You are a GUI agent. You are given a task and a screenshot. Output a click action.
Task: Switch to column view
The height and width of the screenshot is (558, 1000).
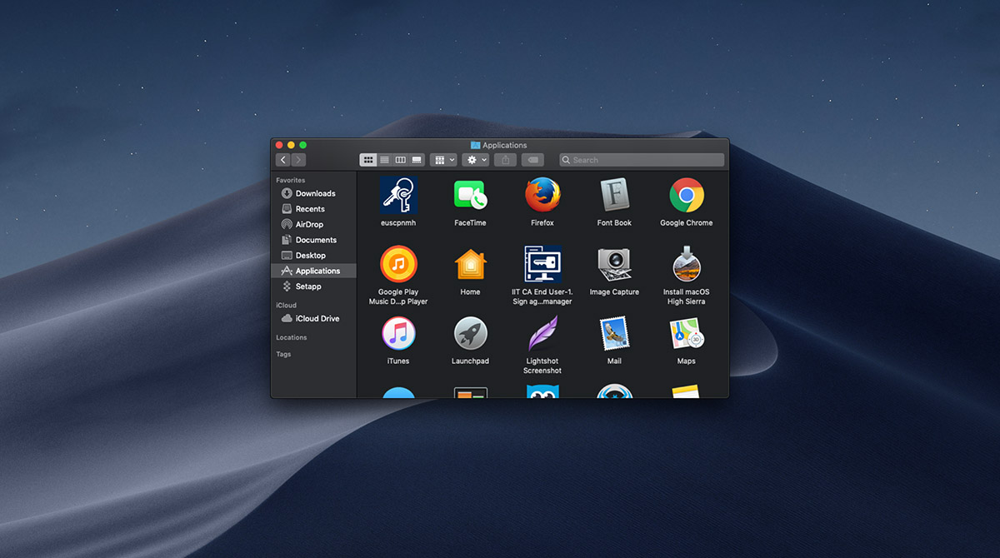tap(401, 159)
